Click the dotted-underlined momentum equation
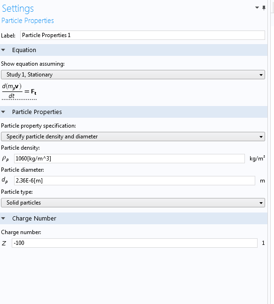The width and height of the screenshot is (274, 304). point(19,91)
